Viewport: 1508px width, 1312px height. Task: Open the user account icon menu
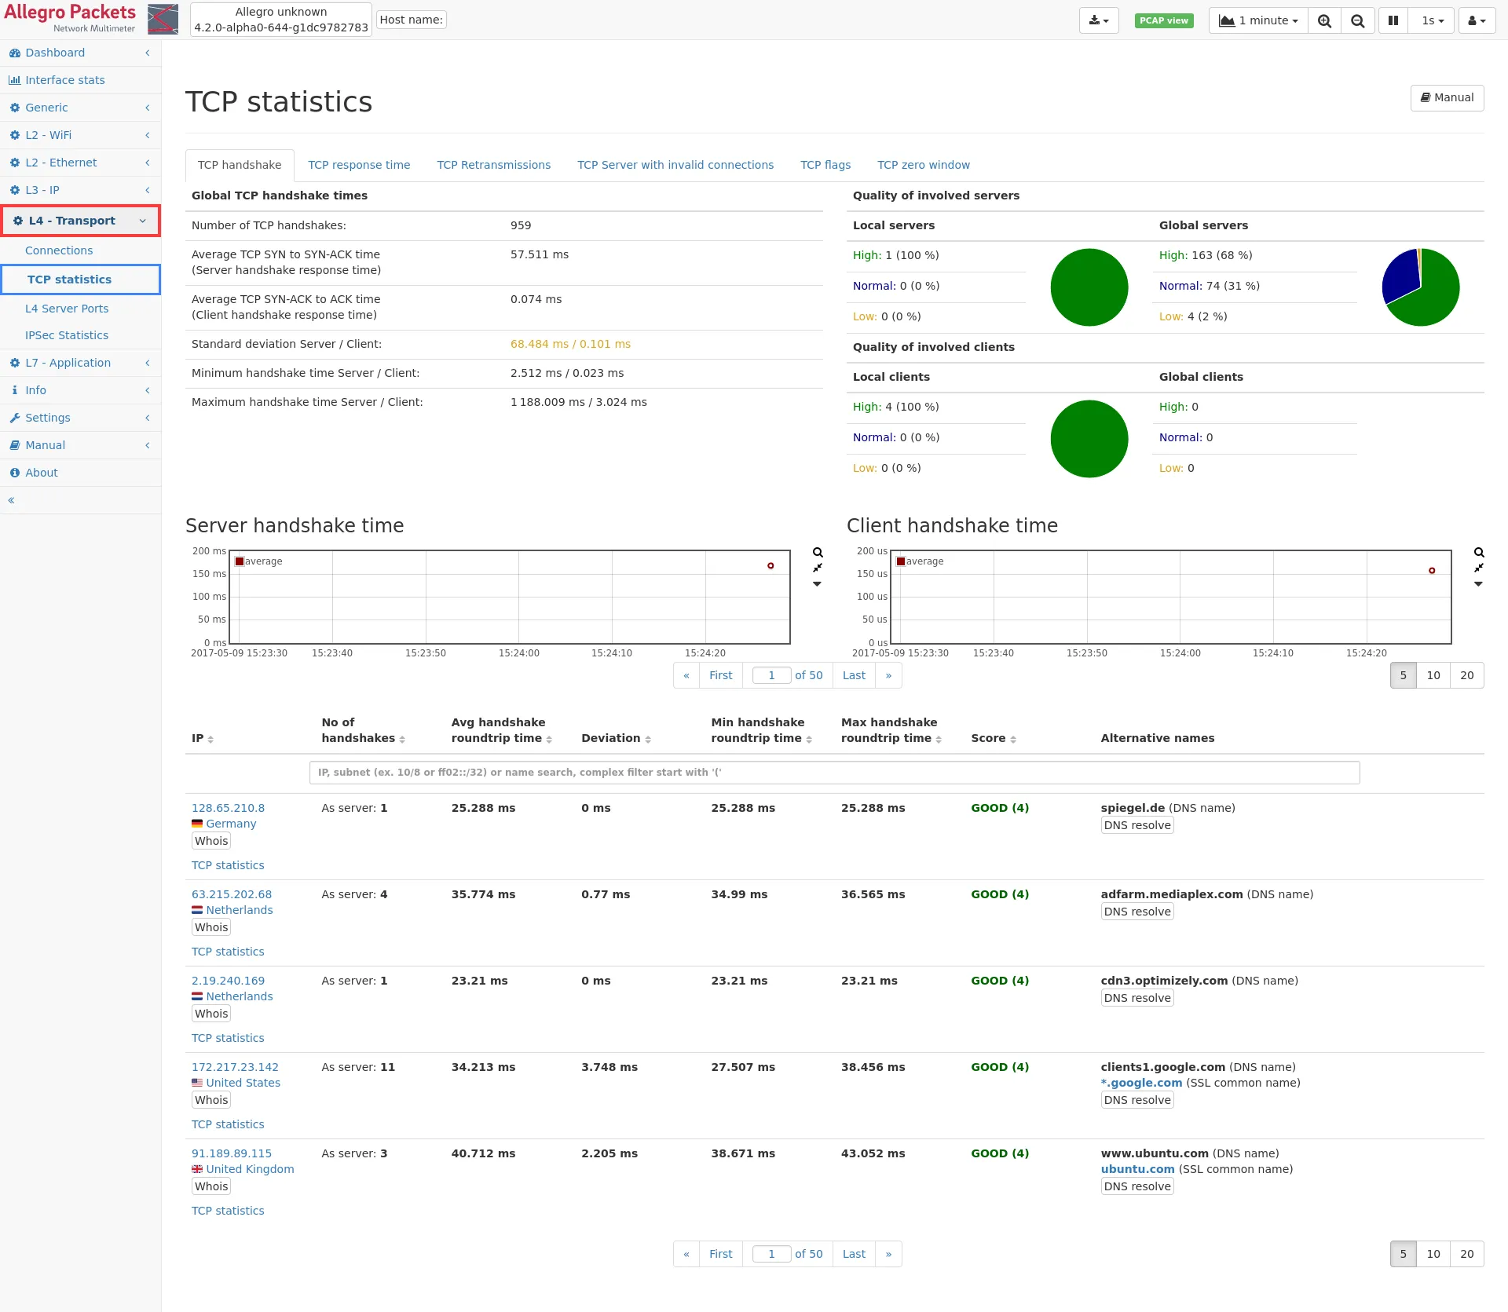[x=1477, y=20]
